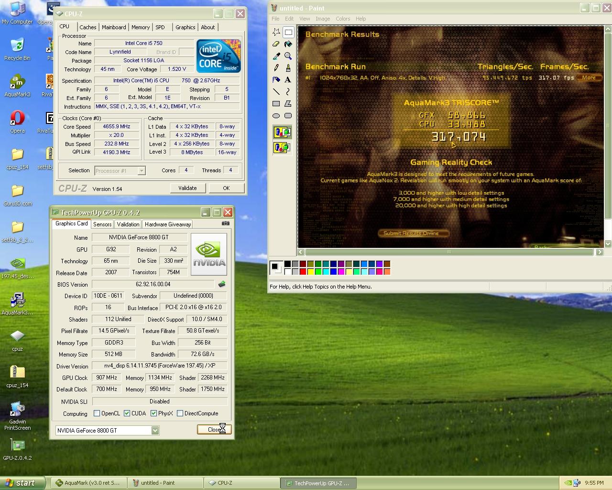Pick the Fill With Color bucket tool
This screenshot has width=612, height=490.
(288, 44)
